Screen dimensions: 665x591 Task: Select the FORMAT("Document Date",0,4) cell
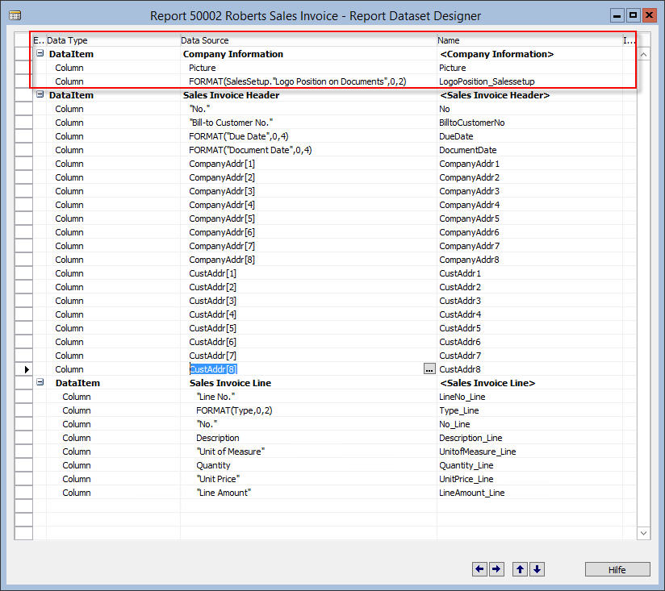point(308,150)
